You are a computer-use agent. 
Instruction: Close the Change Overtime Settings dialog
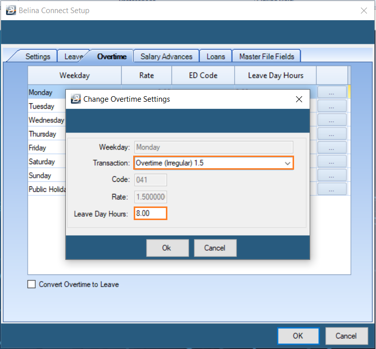point(299,99)
